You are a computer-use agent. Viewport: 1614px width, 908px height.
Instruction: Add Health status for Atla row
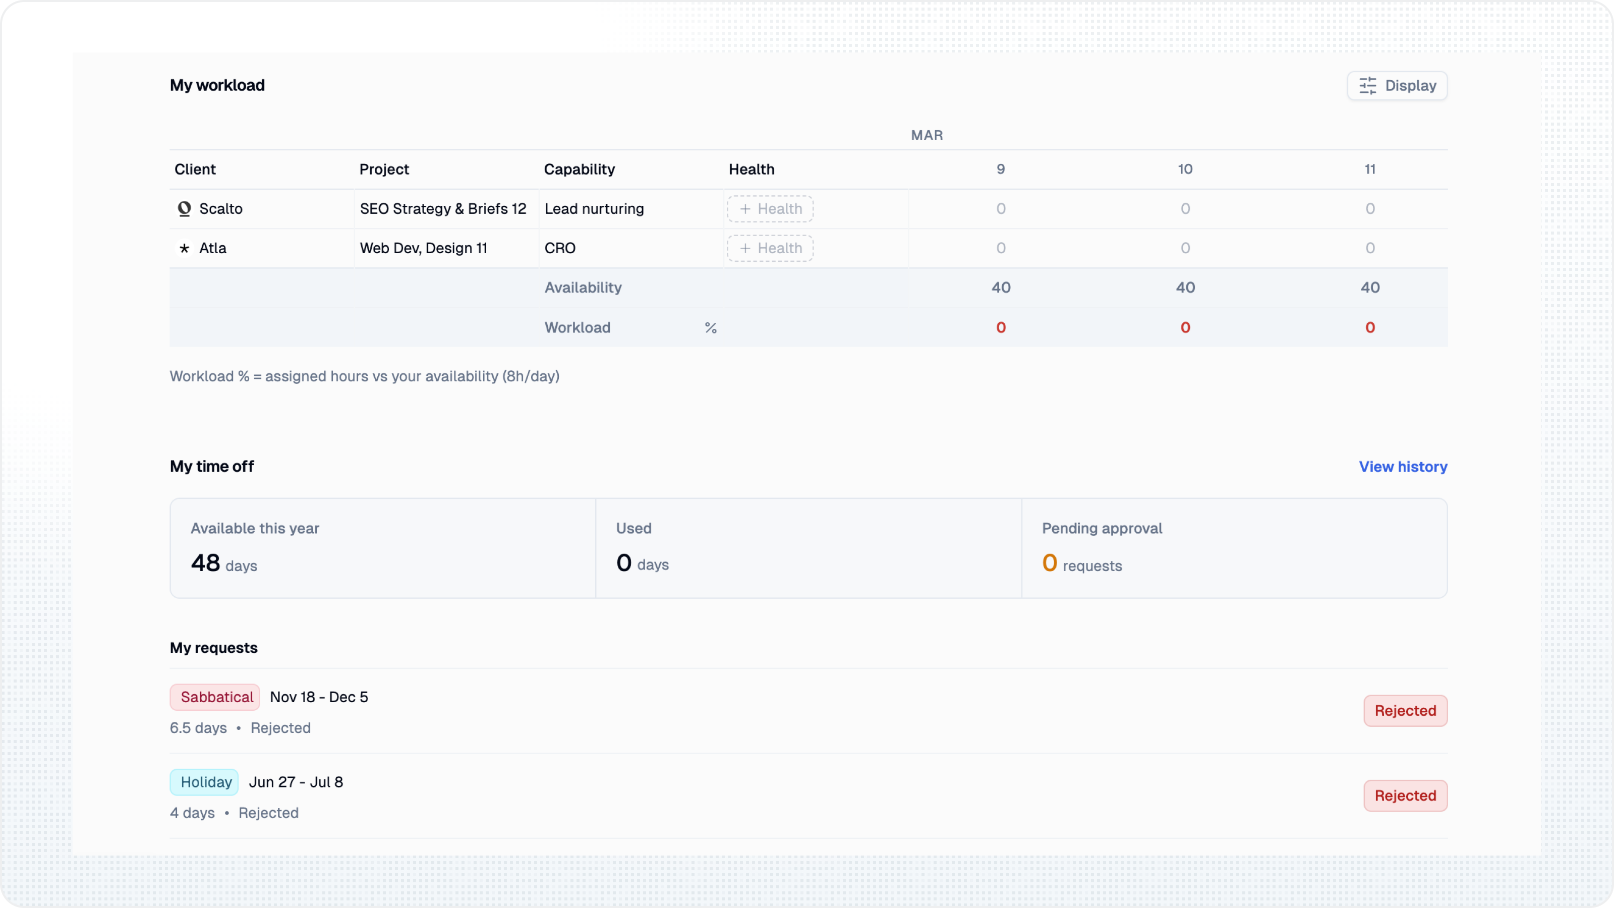tap(770, 248)
